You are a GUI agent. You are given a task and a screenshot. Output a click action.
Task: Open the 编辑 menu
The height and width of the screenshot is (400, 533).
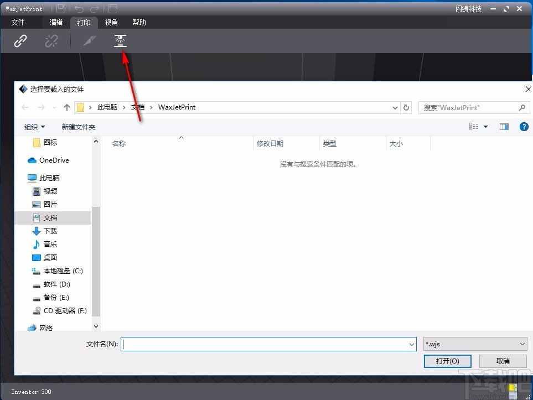coord(56,23)
